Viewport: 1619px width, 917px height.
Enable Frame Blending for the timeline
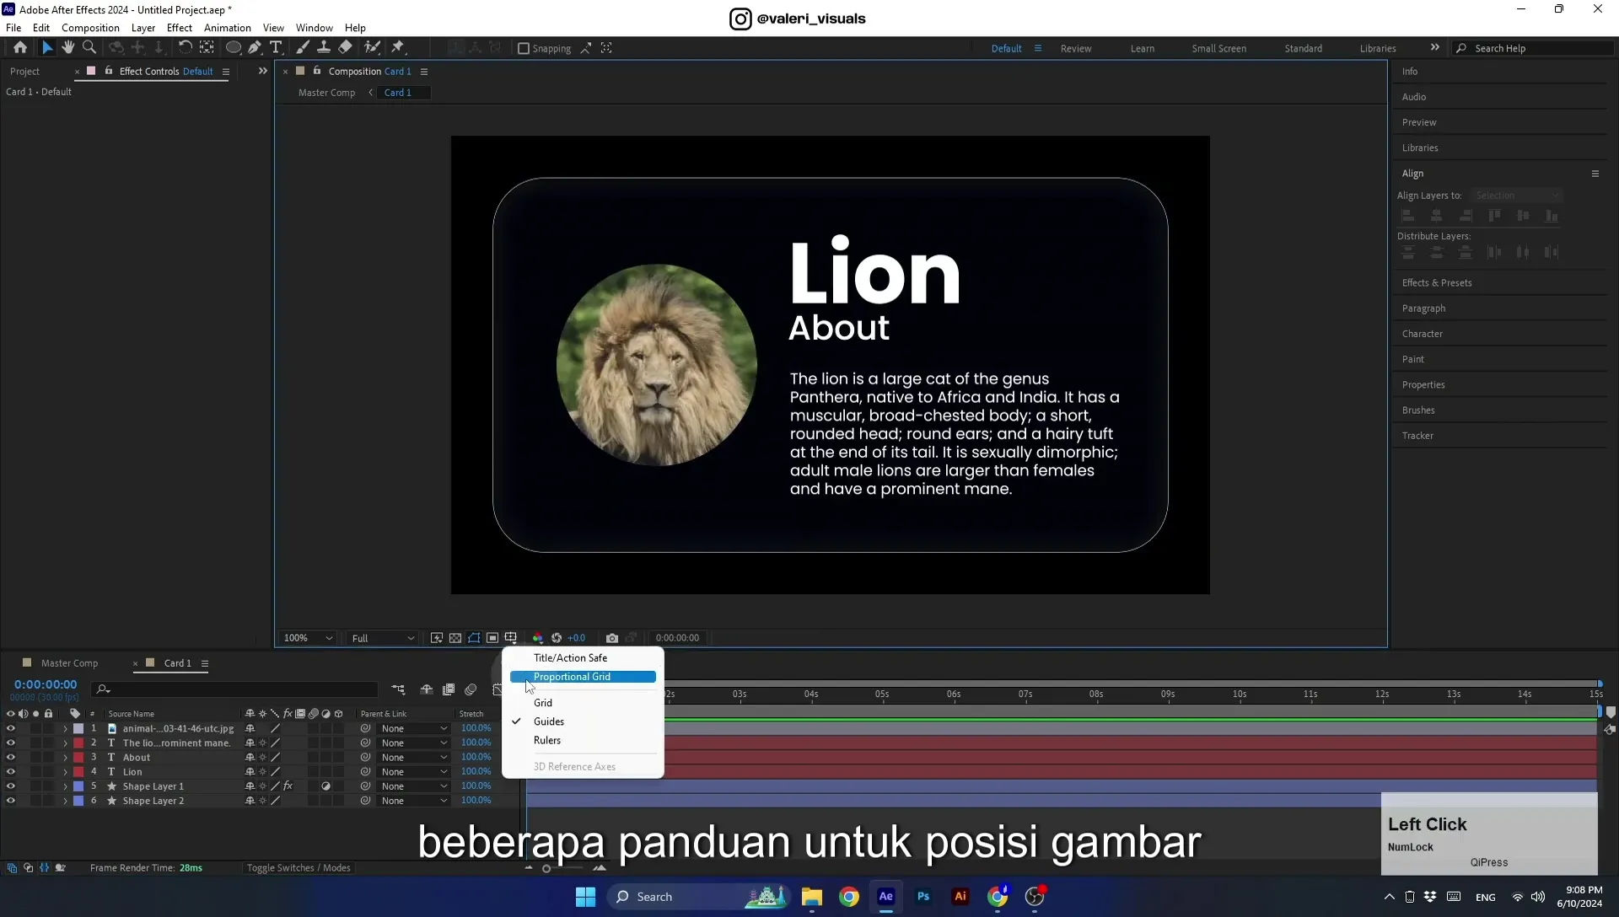449,689
